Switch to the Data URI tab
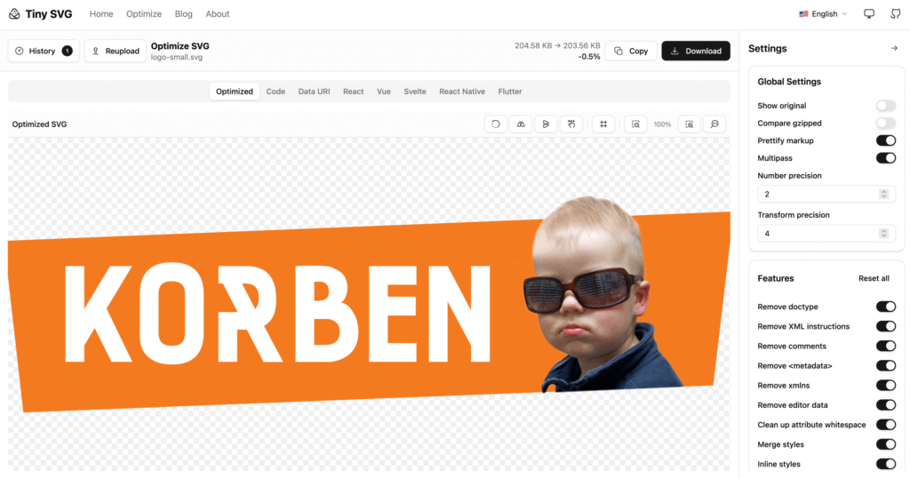 tap(314, 92)
